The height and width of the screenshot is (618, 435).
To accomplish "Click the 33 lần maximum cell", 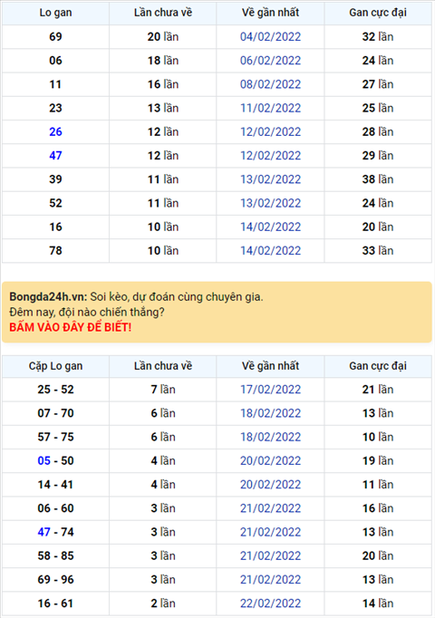I will tap(378, 250).
